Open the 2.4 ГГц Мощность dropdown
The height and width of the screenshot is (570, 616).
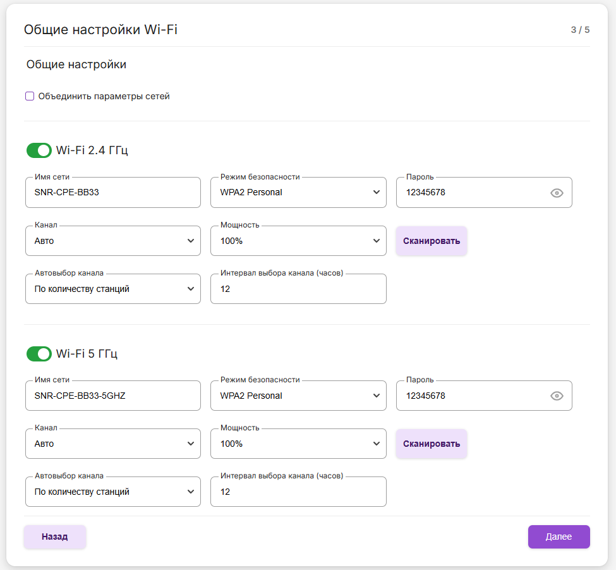click(298, 241)
